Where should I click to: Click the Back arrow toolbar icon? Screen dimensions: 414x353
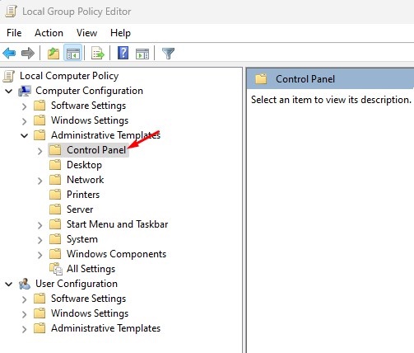(x=9, y=53)
